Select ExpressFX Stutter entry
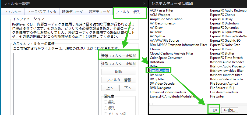Image resolution: width=247 pixels, height=115 pixels. coord(222,53)
